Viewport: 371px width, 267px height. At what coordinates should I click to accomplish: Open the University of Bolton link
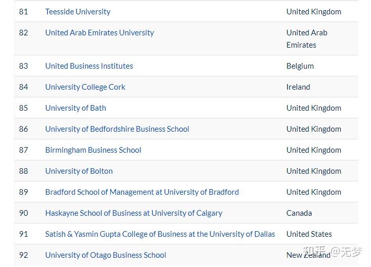point(79,171)
